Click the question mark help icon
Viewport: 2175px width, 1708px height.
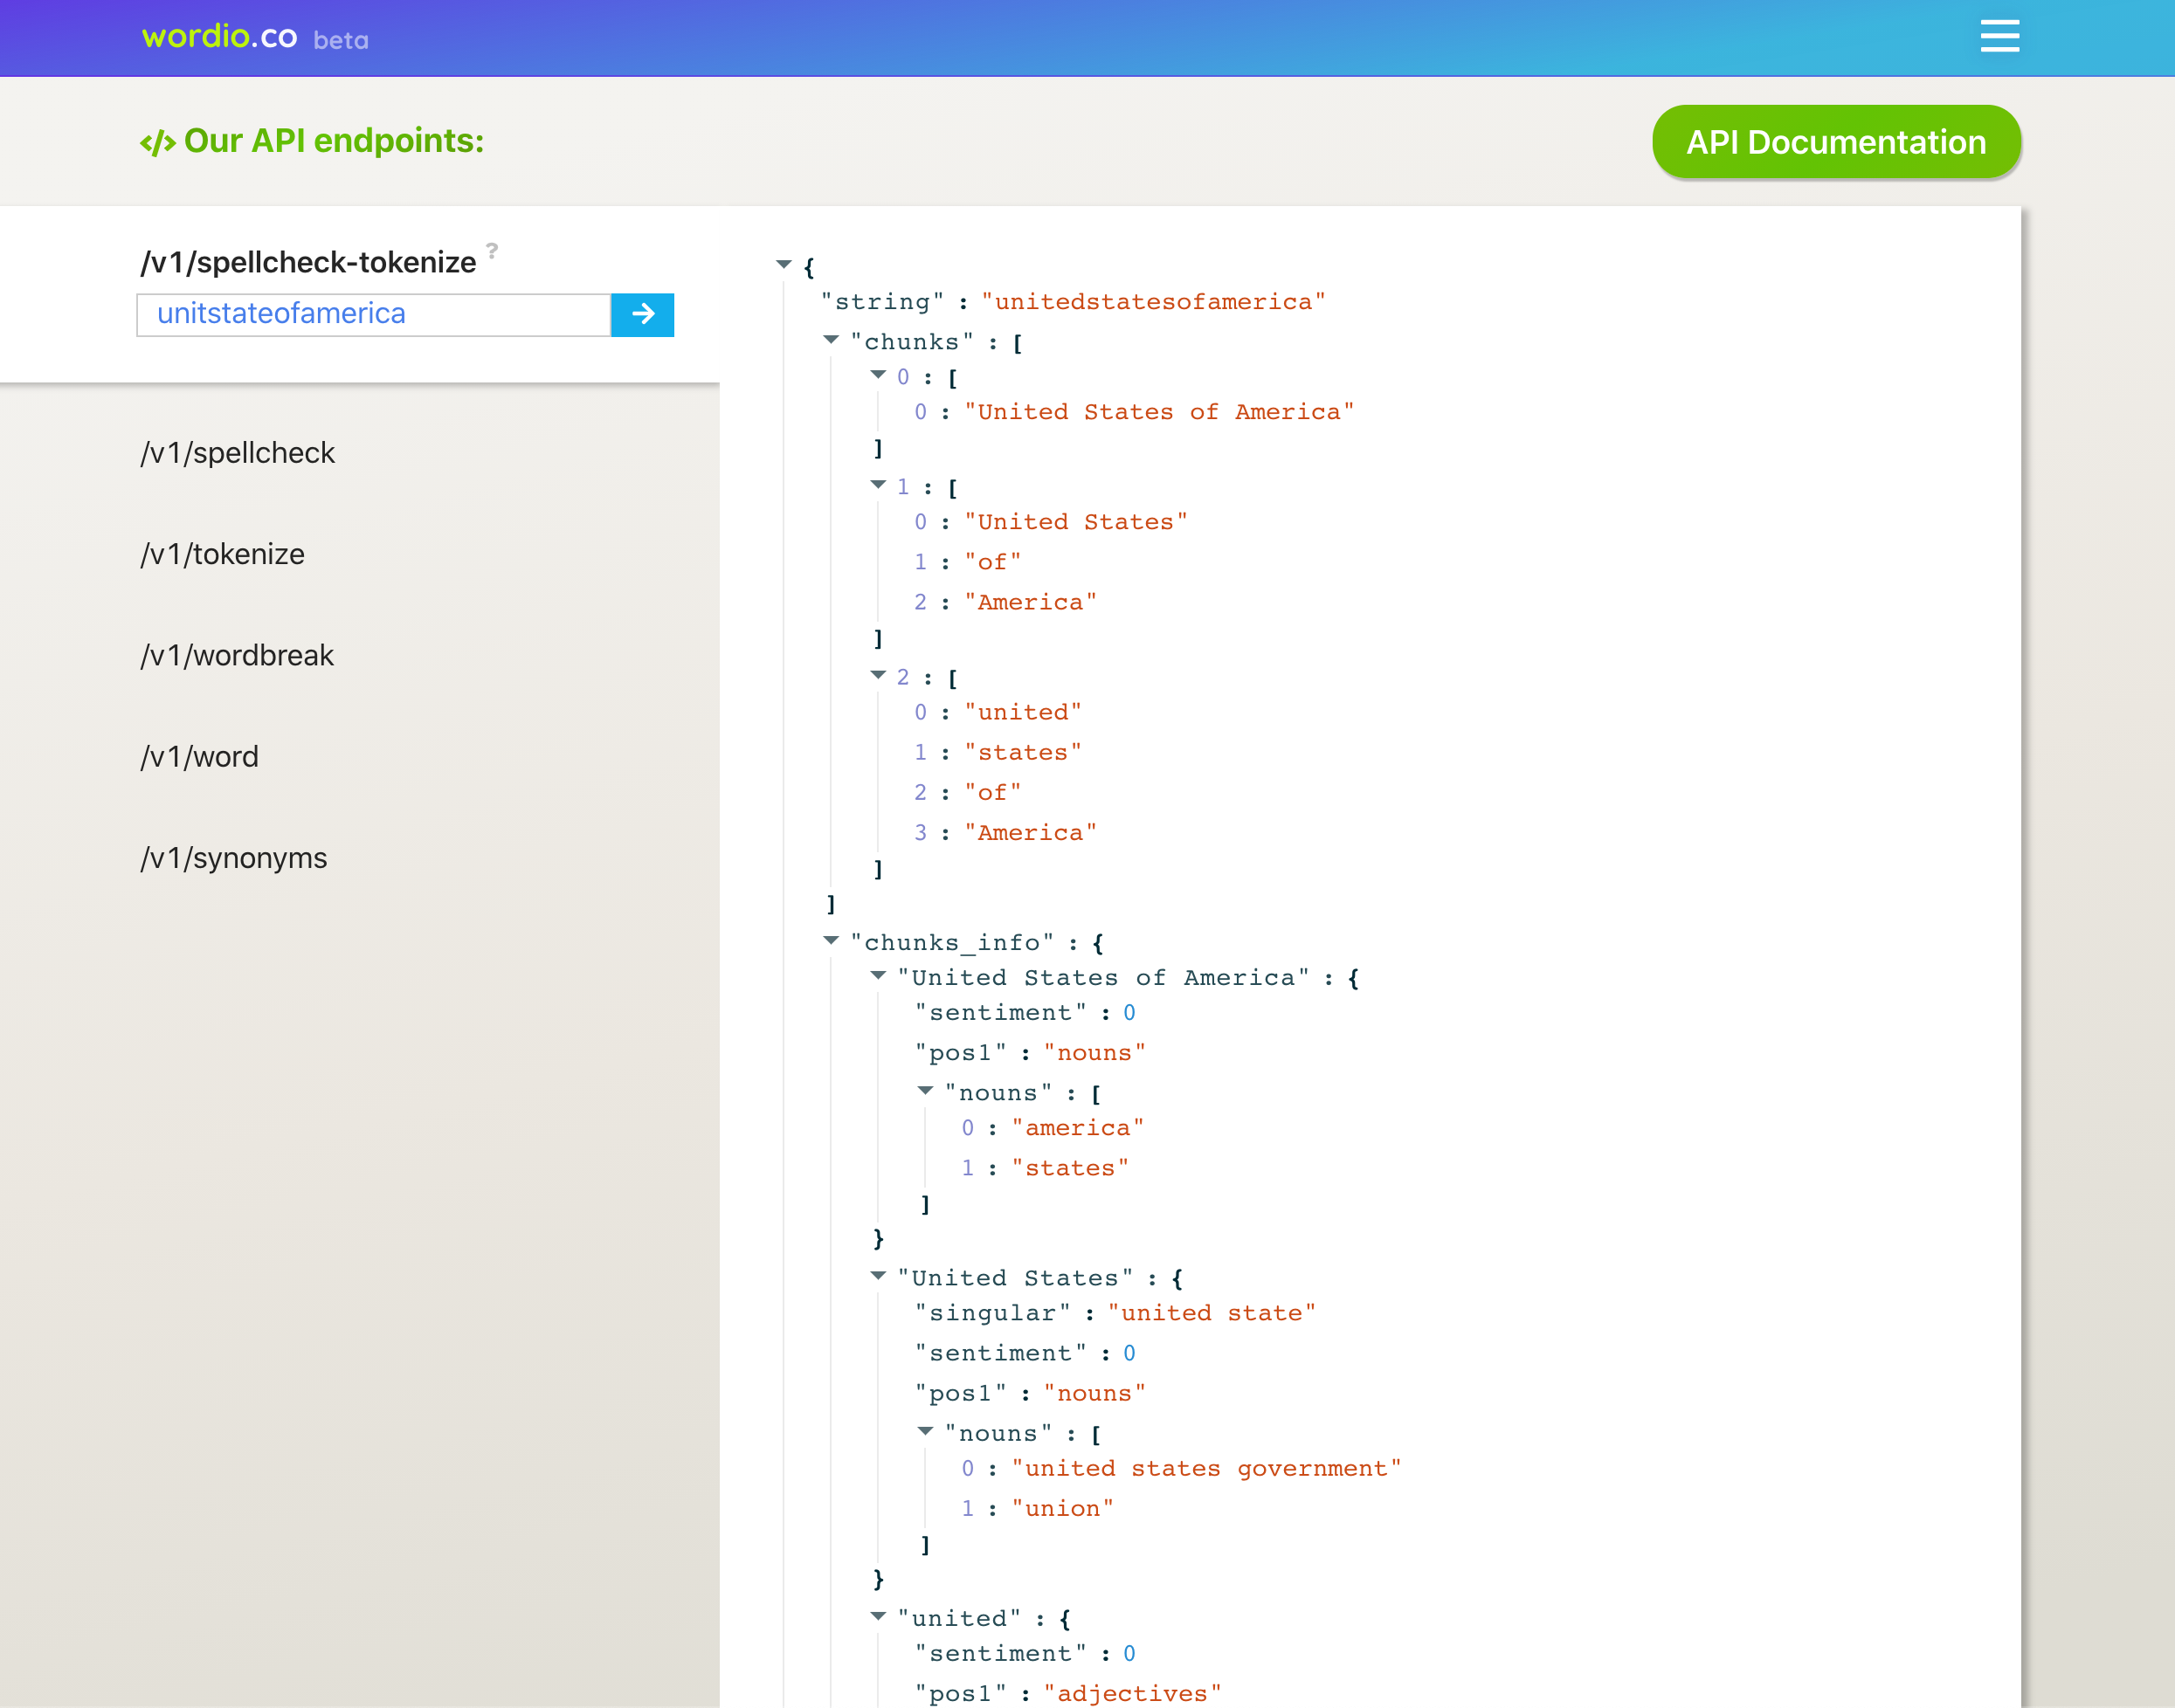491,250
